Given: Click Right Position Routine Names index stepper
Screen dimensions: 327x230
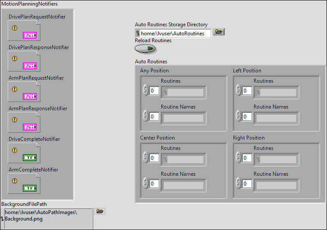Looking at the screenshot, I should point(238,183).
